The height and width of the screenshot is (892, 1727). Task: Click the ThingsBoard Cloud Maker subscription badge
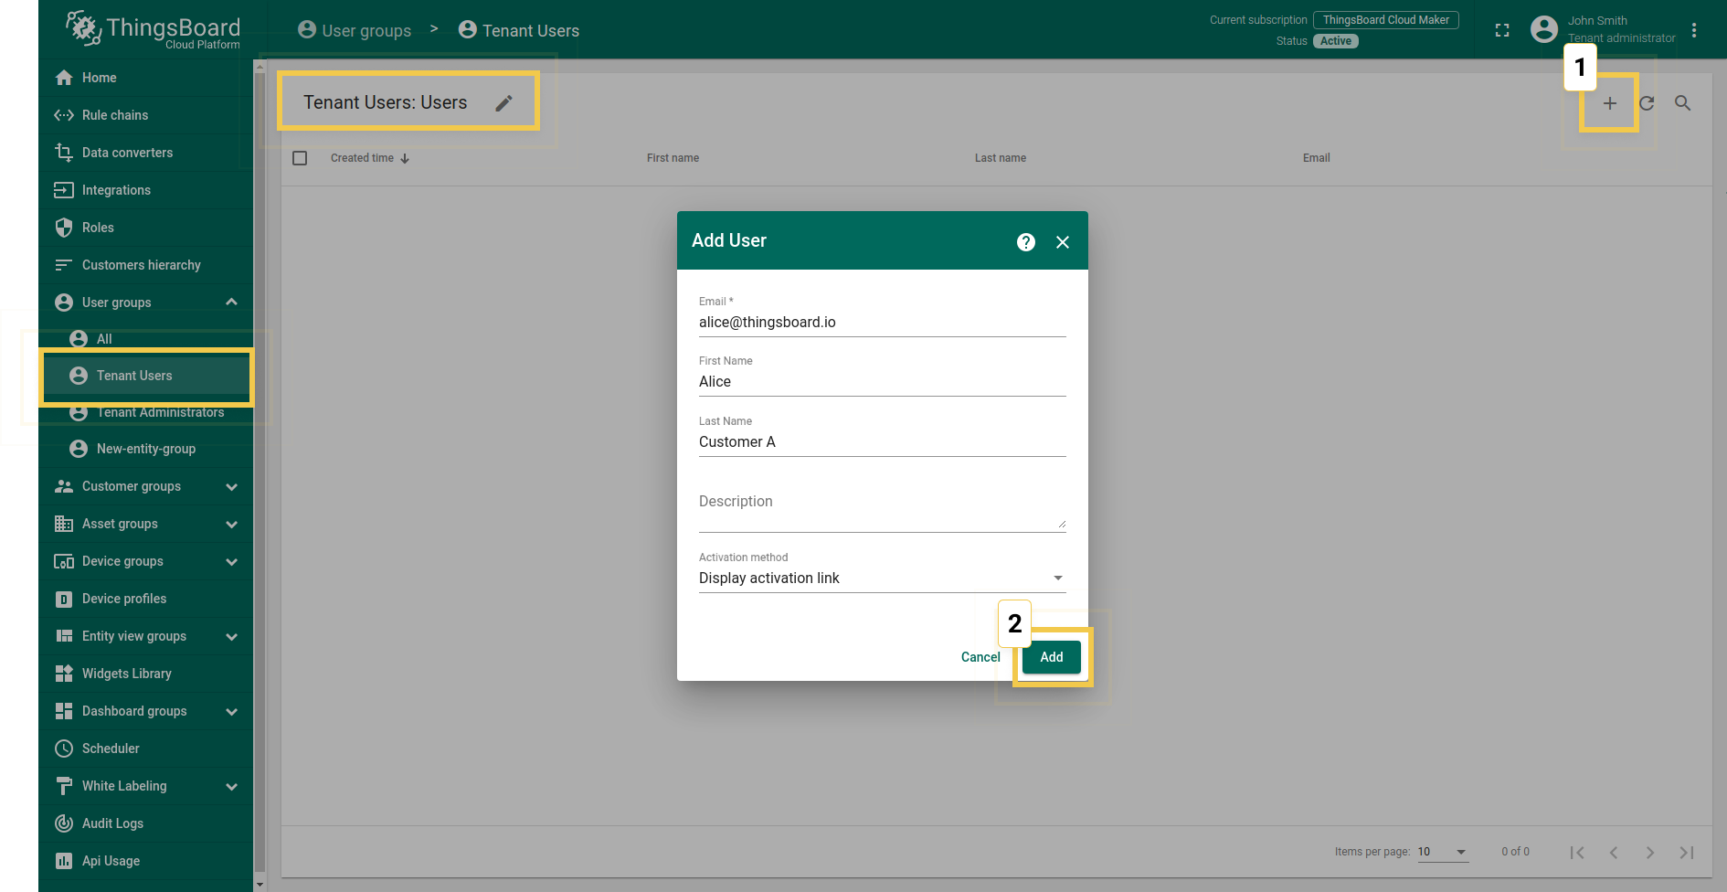coord(1386,20)
